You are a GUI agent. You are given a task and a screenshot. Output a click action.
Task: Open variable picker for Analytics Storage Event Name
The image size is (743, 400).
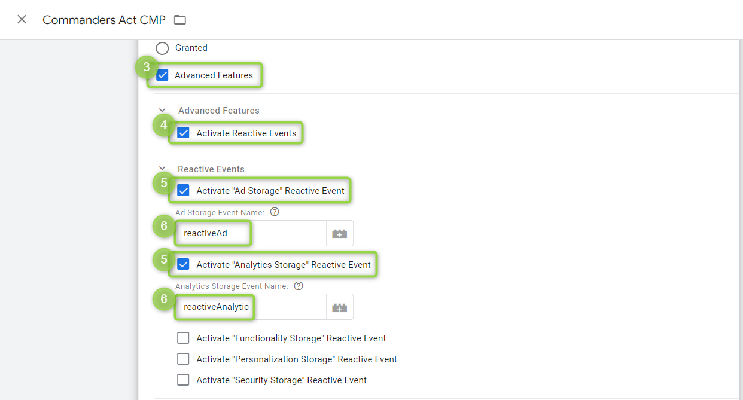point(339,307)
